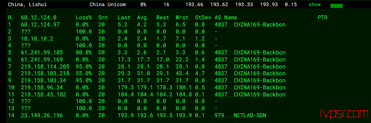Open AS 979 NETLAB-SDN link
Screen dimensions: 371x123
point(240,115)
